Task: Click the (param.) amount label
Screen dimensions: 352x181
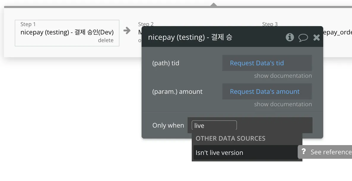Action: (x=177, y=92)
